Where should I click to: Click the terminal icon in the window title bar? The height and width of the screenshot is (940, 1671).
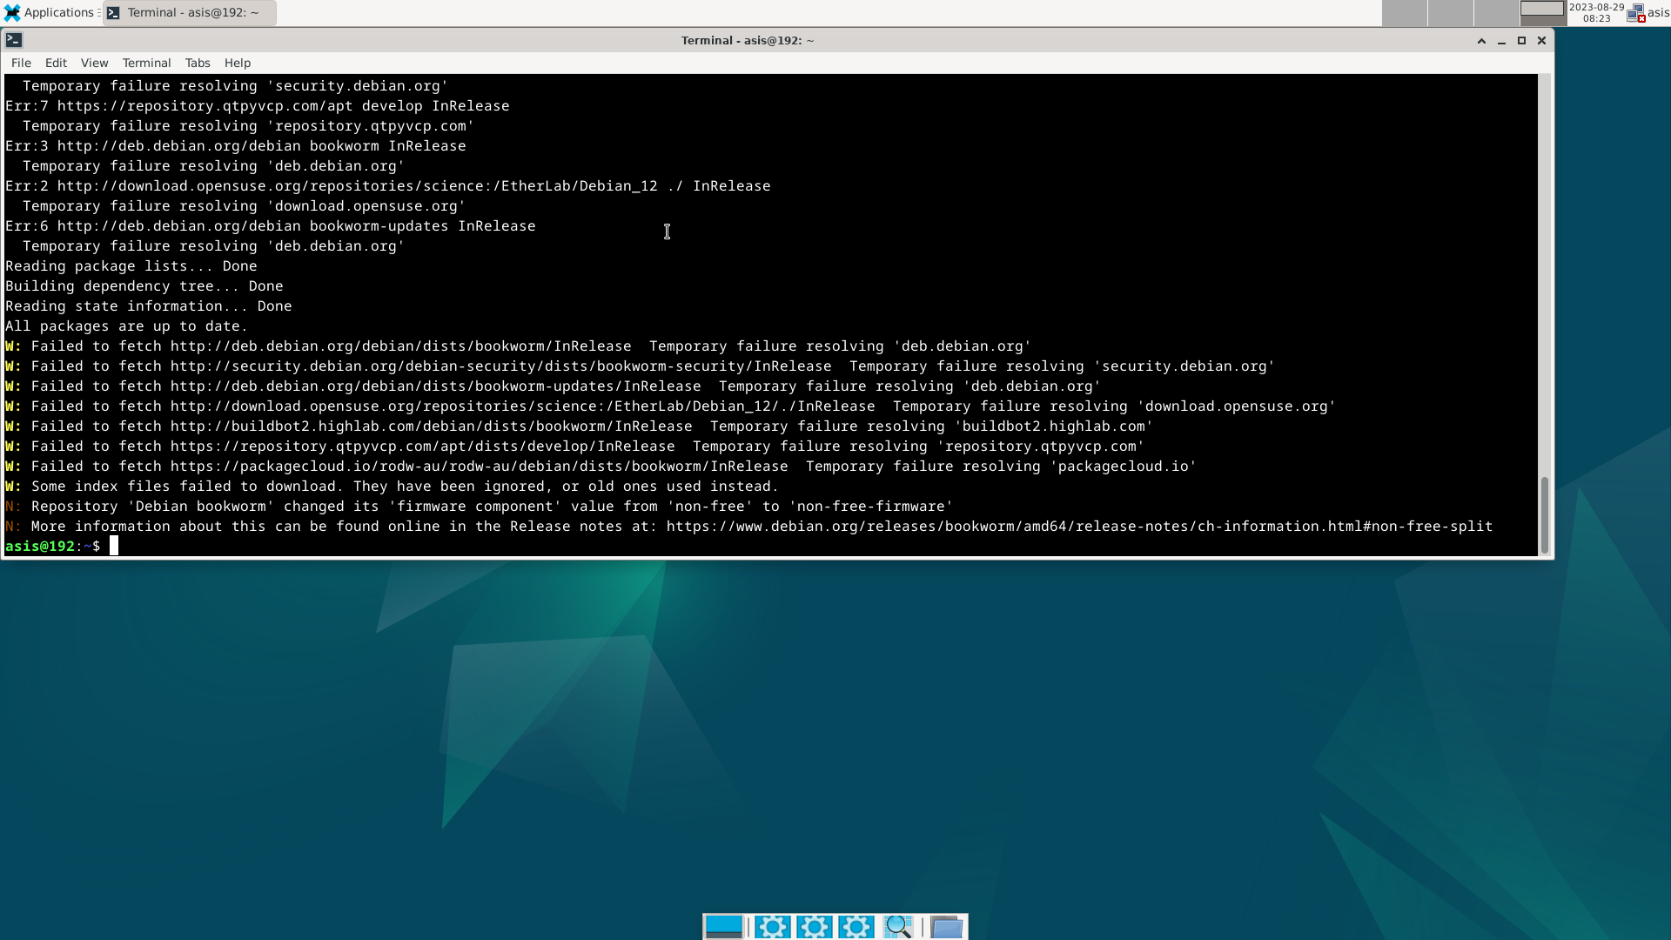click(13, 40)
